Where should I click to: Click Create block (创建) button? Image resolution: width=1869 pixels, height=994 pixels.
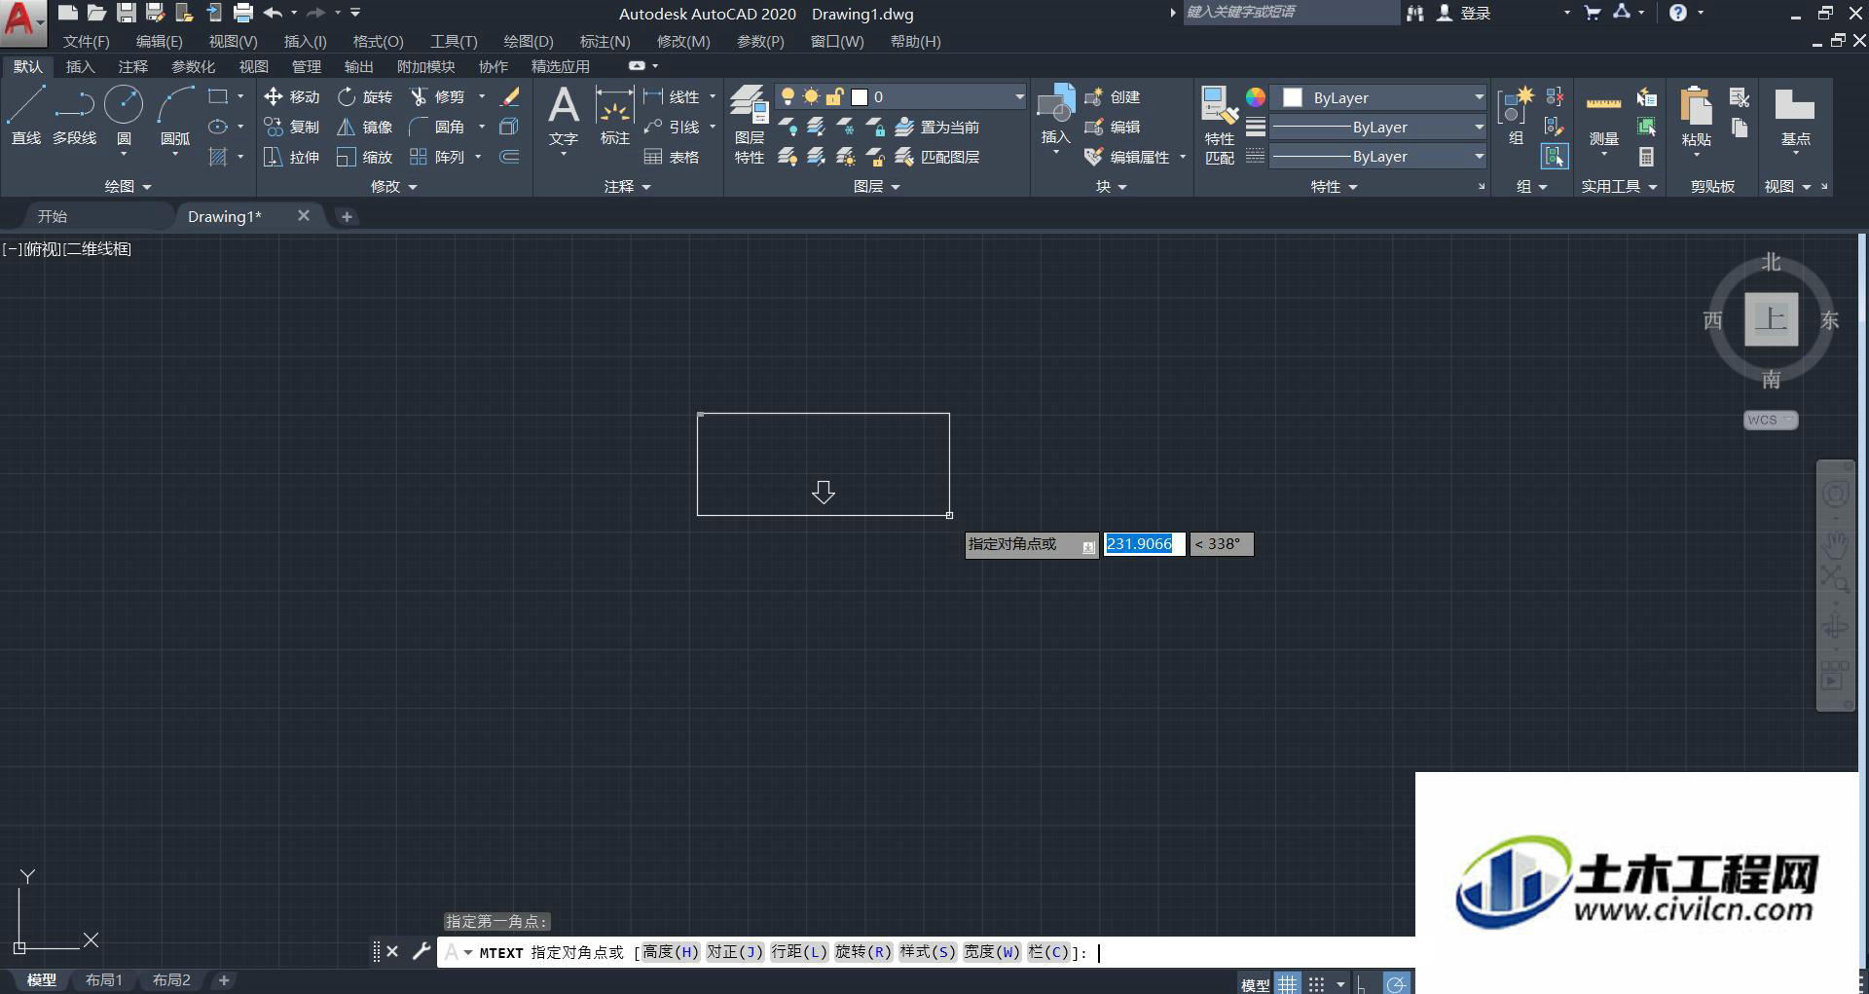click(1113, 96)
